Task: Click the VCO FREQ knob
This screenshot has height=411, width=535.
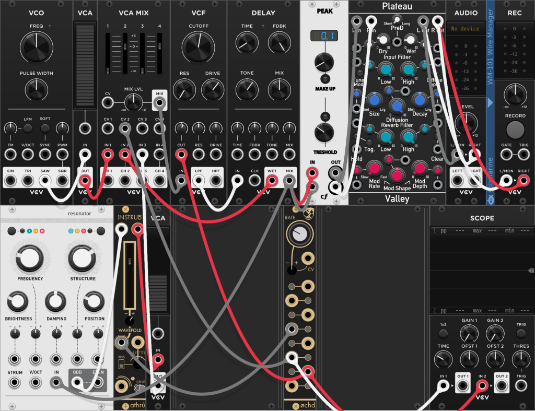Action: click(x=37, y=48)
